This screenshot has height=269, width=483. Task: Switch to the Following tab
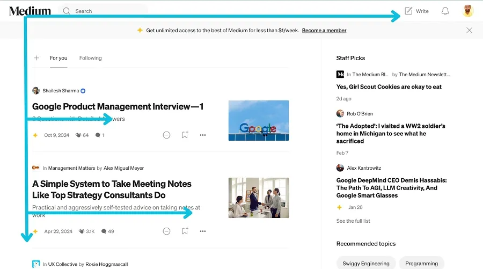coord(90,58)
